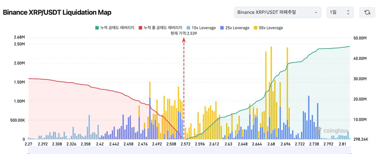The image size is (377, 154).
Task: Click the 2.27 x-axis price label
Action: (x=29, y=144)
